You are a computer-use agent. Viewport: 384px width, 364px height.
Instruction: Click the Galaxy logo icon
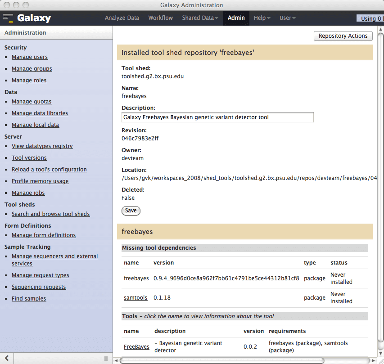tap(8, 18)
